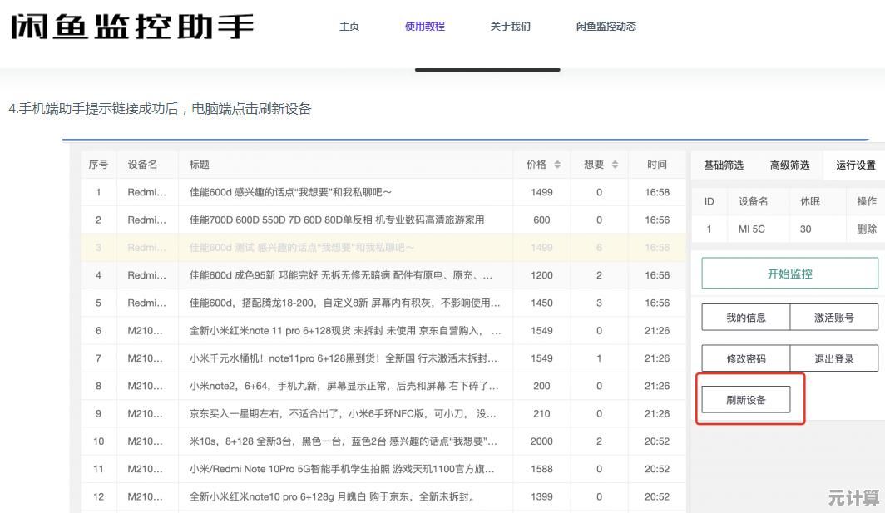The height and width of the screenshot is (513, 885).
Task: Click 删除 for the MI 5C device
Action: pyautogui.click(x=866, y=229)
